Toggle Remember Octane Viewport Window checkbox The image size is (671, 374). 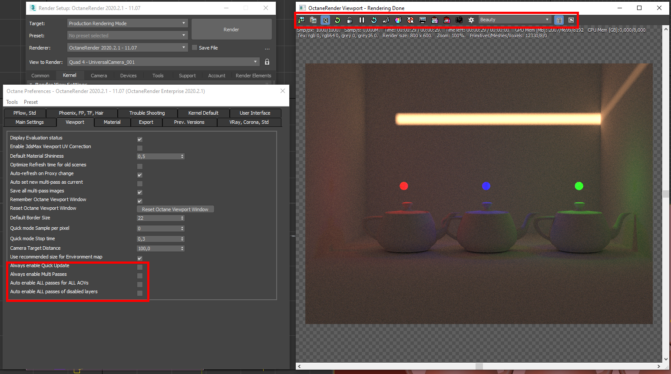(140, 201)
